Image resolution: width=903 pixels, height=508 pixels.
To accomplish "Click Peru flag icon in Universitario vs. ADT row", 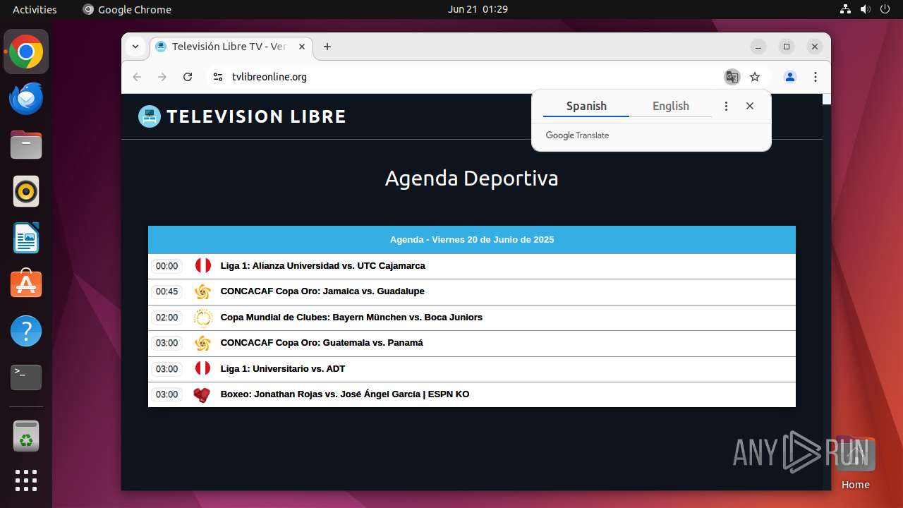I will point(202,369).
